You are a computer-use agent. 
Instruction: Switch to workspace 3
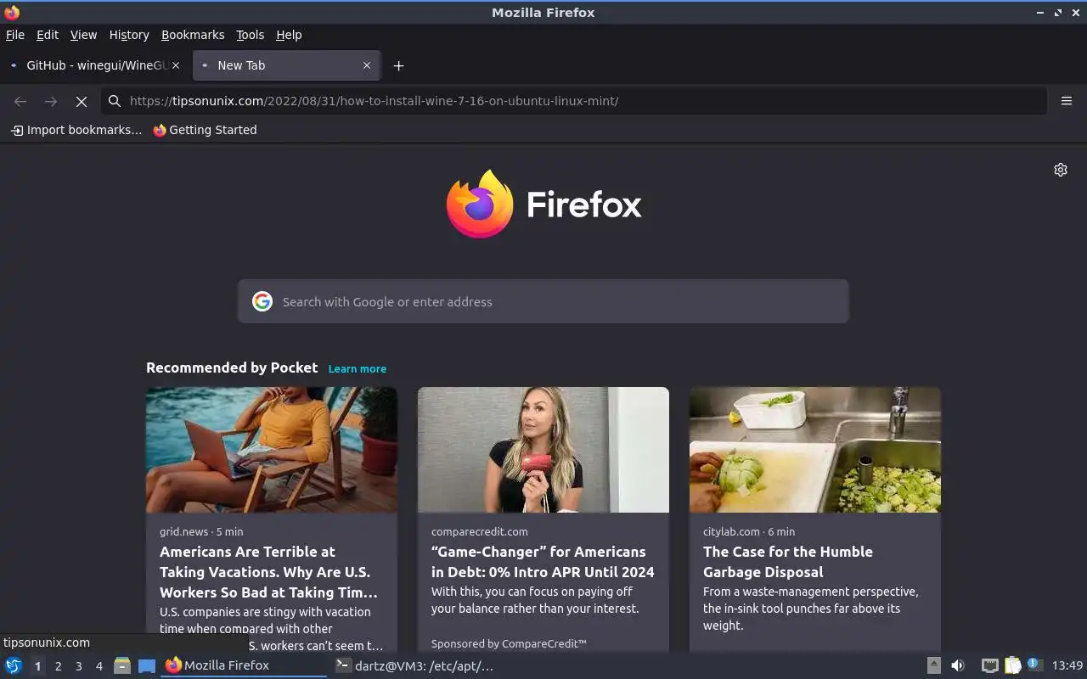78,666
